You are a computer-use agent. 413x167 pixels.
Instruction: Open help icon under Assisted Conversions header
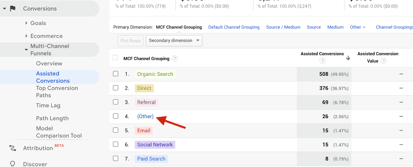(322, 61)
